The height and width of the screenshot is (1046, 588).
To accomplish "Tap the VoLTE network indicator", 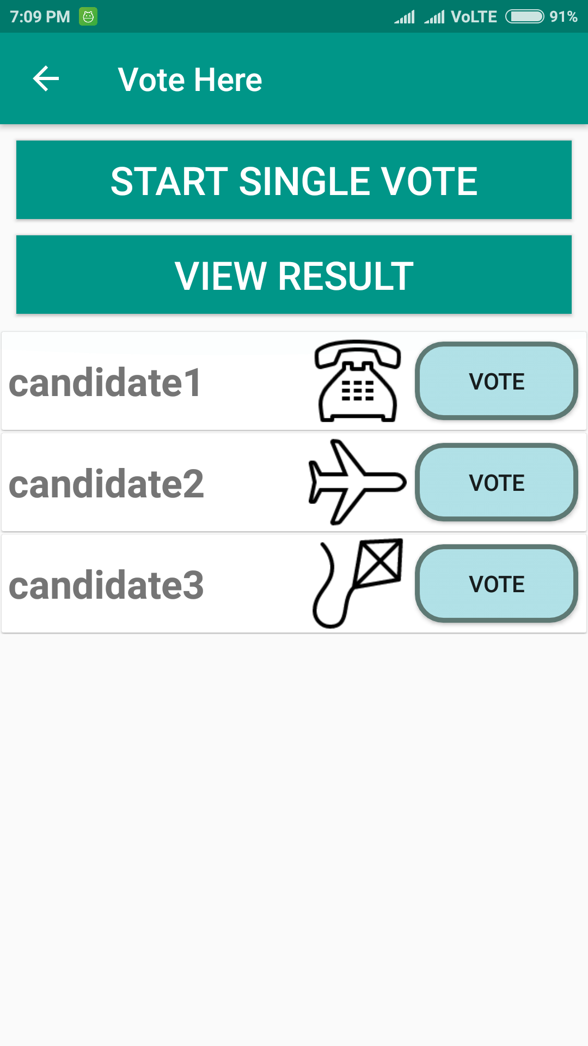I will [x=474, y=17].
